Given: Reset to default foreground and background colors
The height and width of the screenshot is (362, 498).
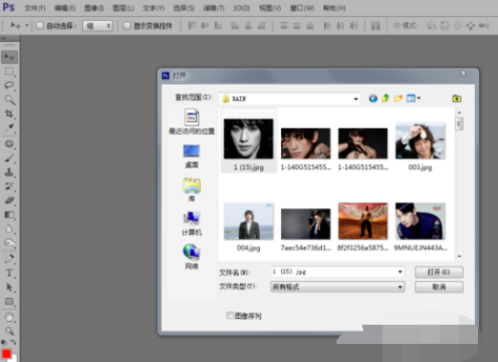Looking at the screenshot, I should click(x=4, y=343).
